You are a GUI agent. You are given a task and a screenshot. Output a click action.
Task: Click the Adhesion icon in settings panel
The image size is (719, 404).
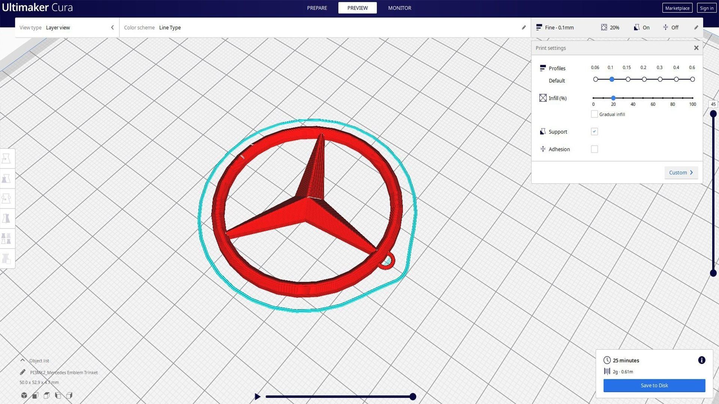[x=543, y=149]
